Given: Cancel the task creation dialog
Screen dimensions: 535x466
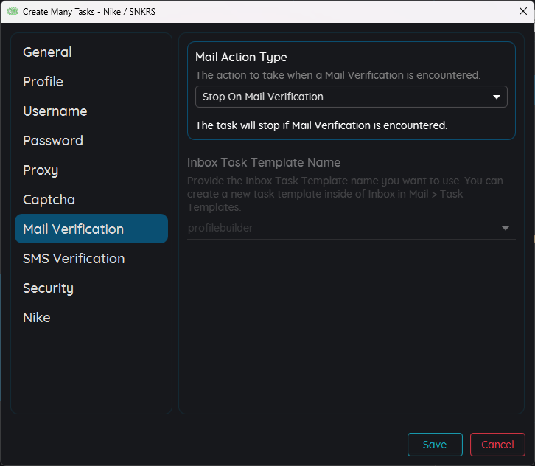Looking at the screenshot, I should 497,445.
